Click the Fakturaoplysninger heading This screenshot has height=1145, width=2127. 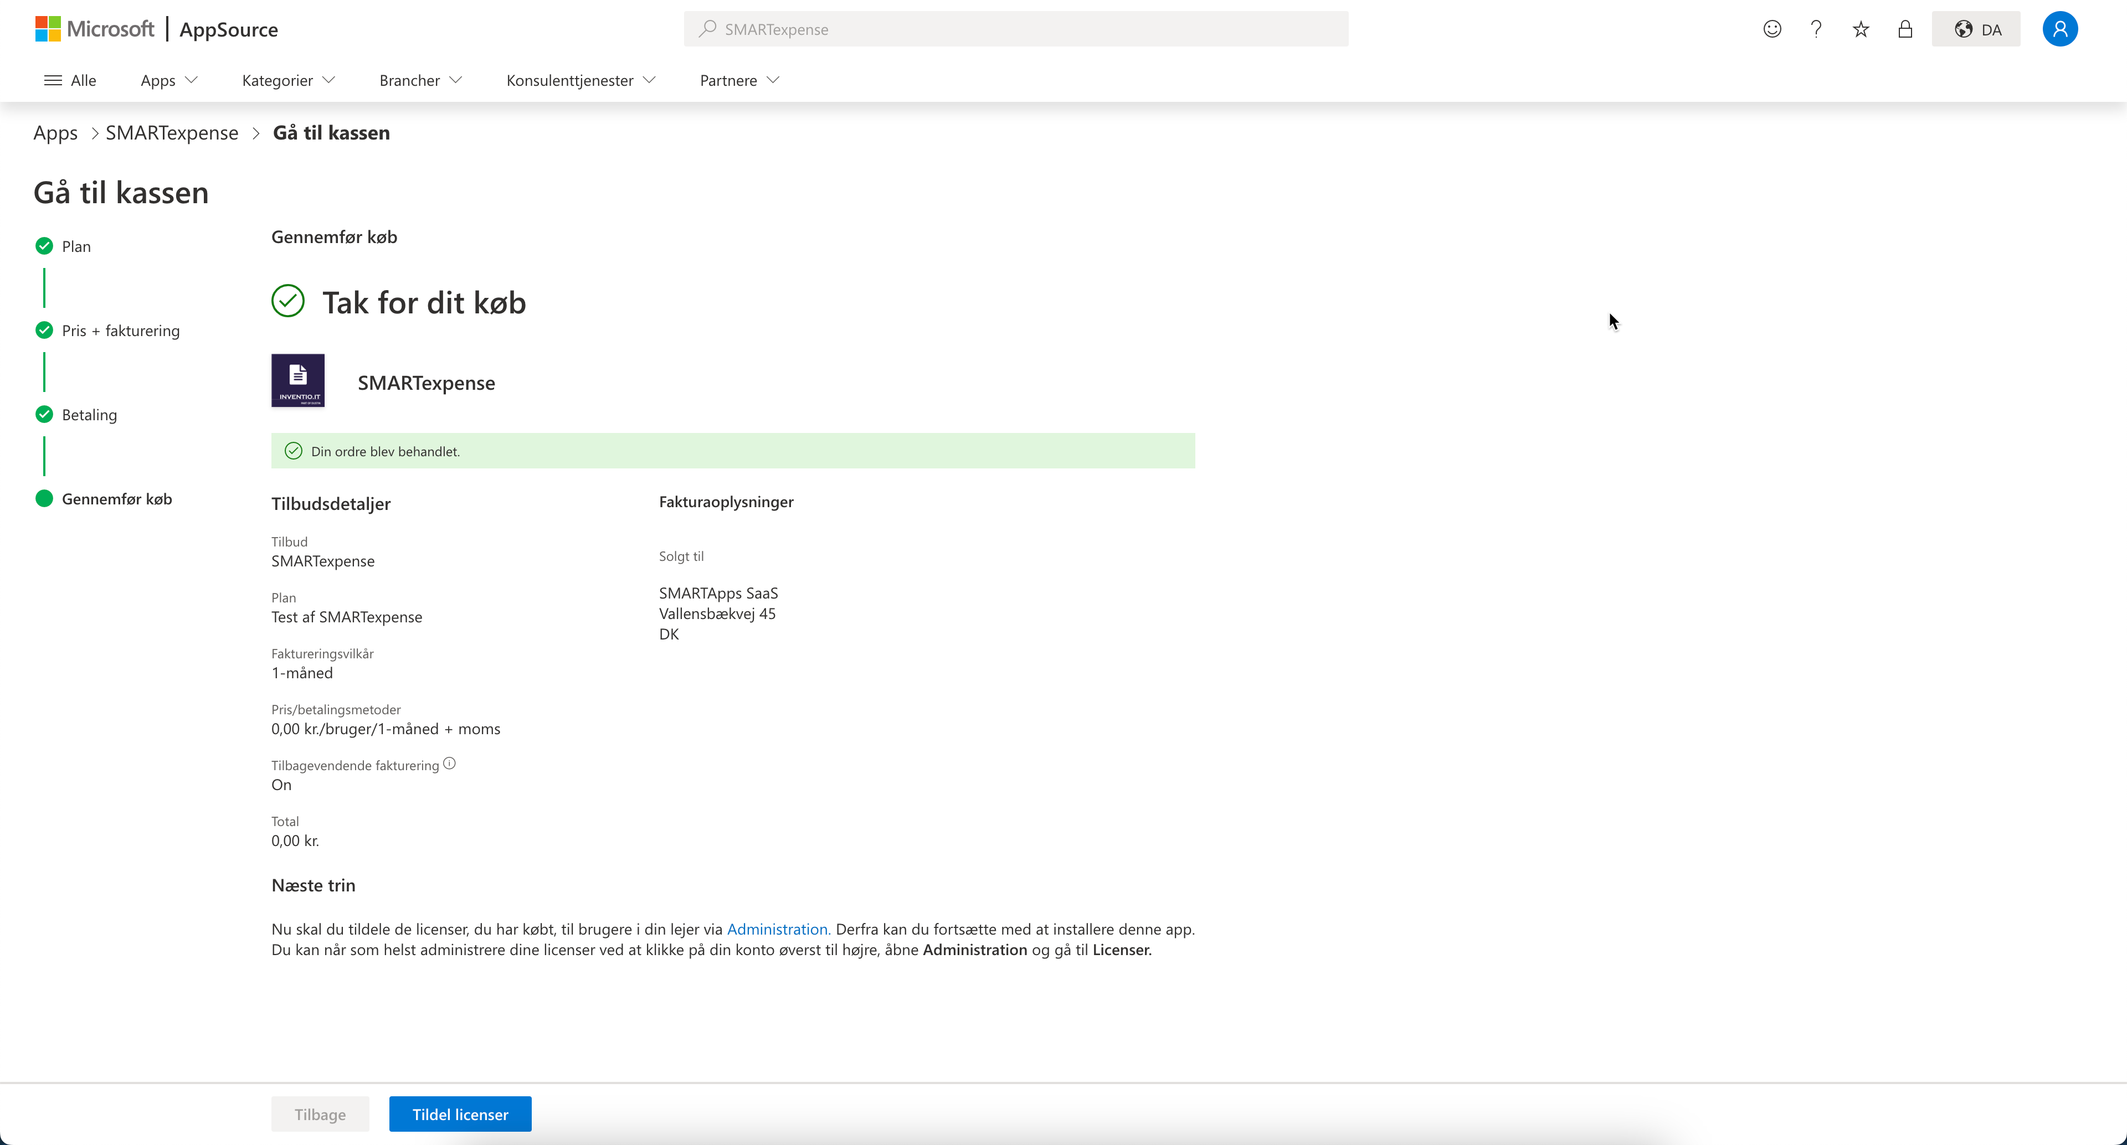pos(726,502)
